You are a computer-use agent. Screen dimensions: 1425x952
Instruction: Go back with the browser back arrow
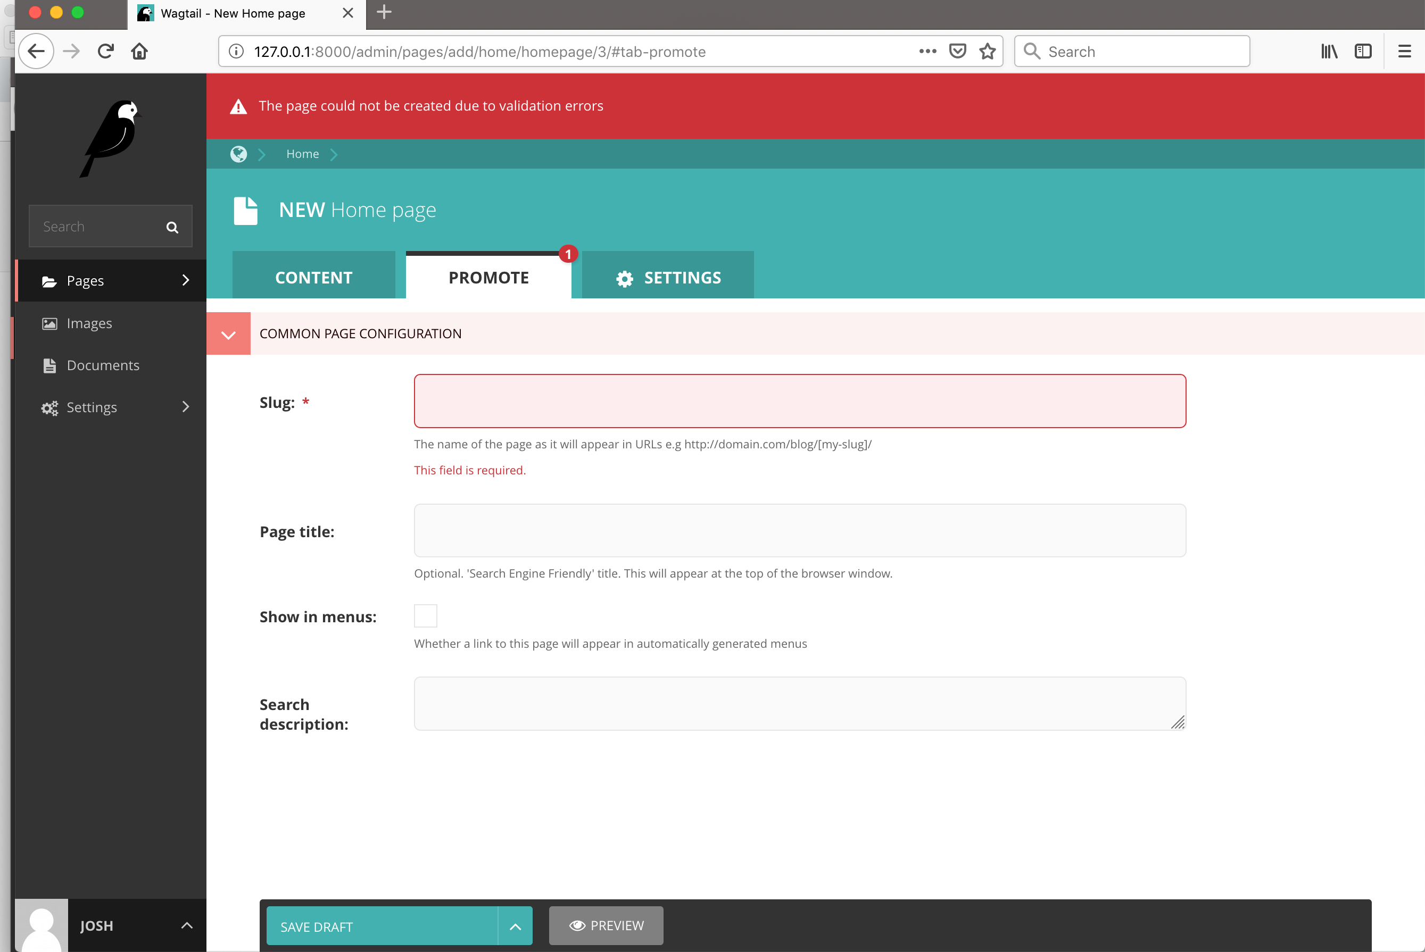point(36,51)
